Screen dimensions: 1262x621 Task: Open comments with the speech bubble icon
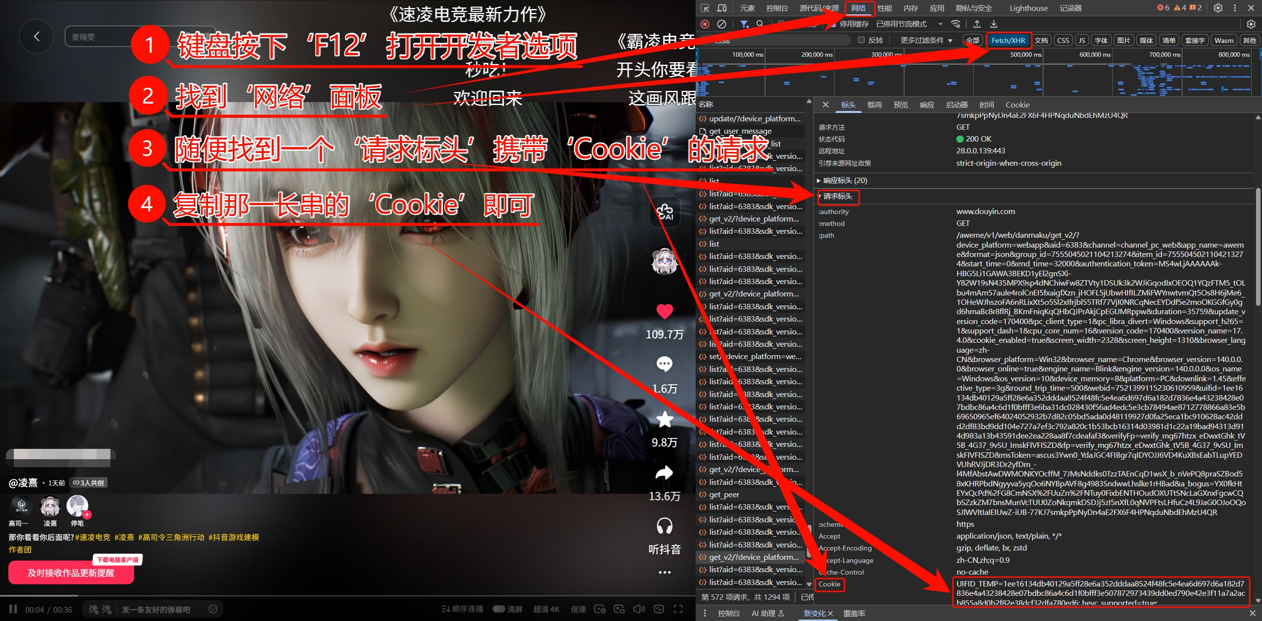665,364
